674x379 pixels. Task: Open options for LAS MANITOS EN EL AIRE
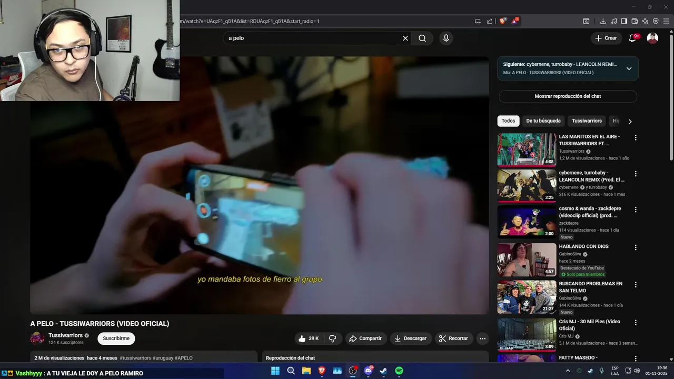click(x=636, y=137)
